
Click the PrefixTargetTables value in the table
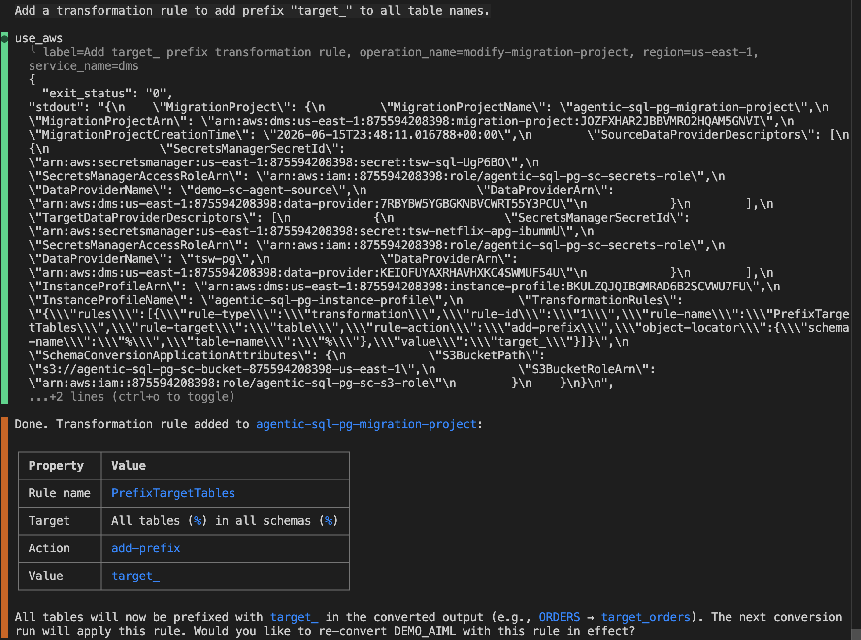[173, 493]
